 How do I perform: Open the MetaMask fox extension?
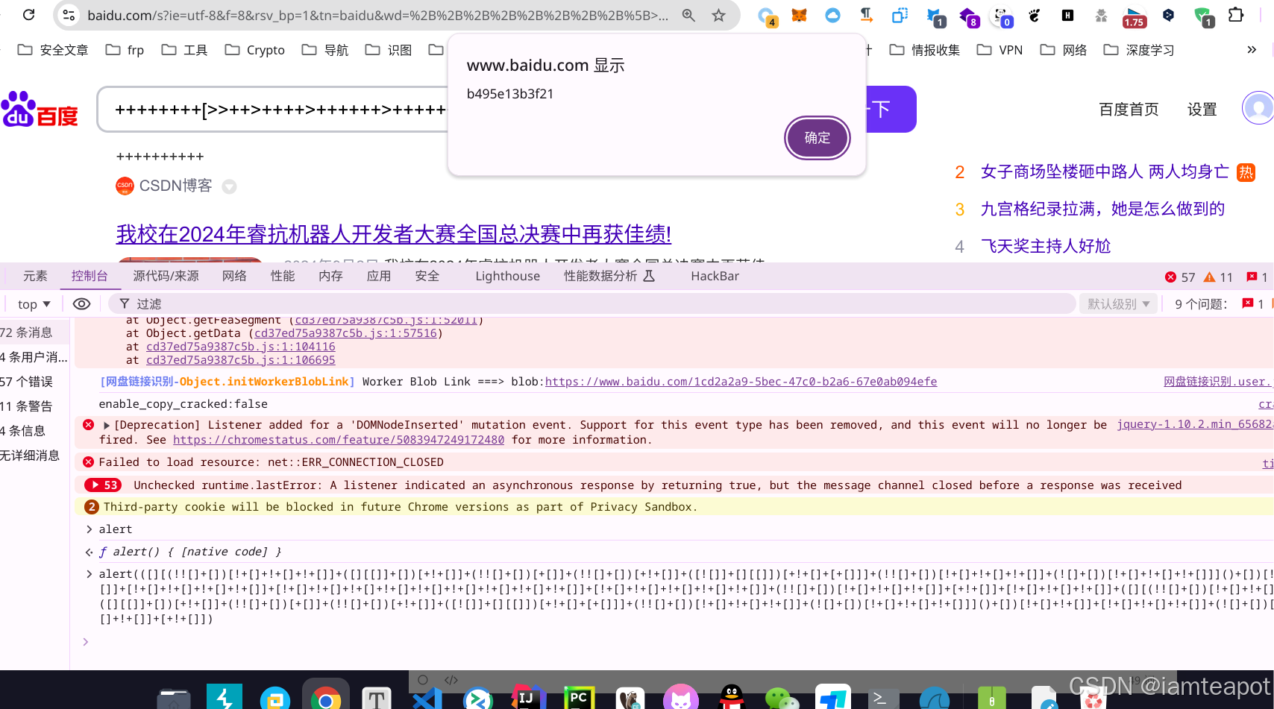point(799,15)
